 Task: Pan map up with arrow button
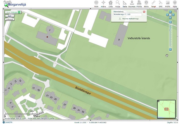coord(170,12)
